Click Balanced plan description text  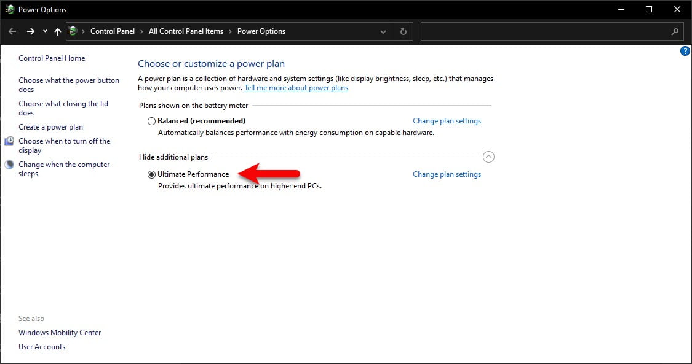click(296, 133)
